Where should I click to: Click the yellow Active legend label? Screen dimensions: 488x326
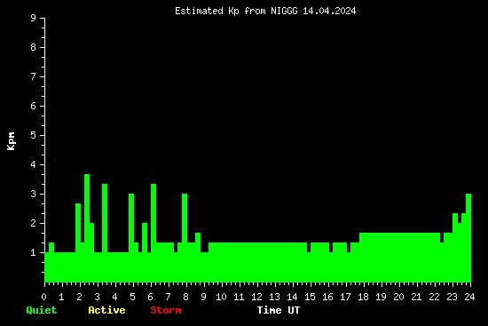tap(106, 310)
